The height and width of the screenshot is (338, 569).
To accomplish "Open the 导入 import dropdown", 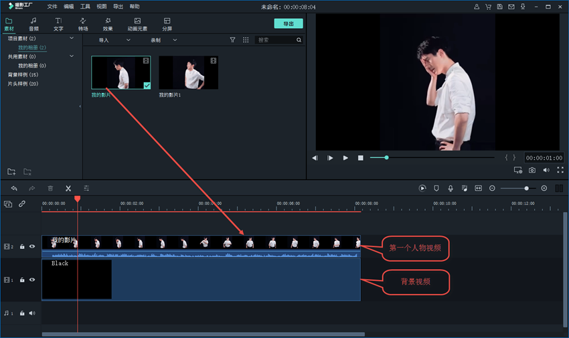I will (x=114, y=40).
